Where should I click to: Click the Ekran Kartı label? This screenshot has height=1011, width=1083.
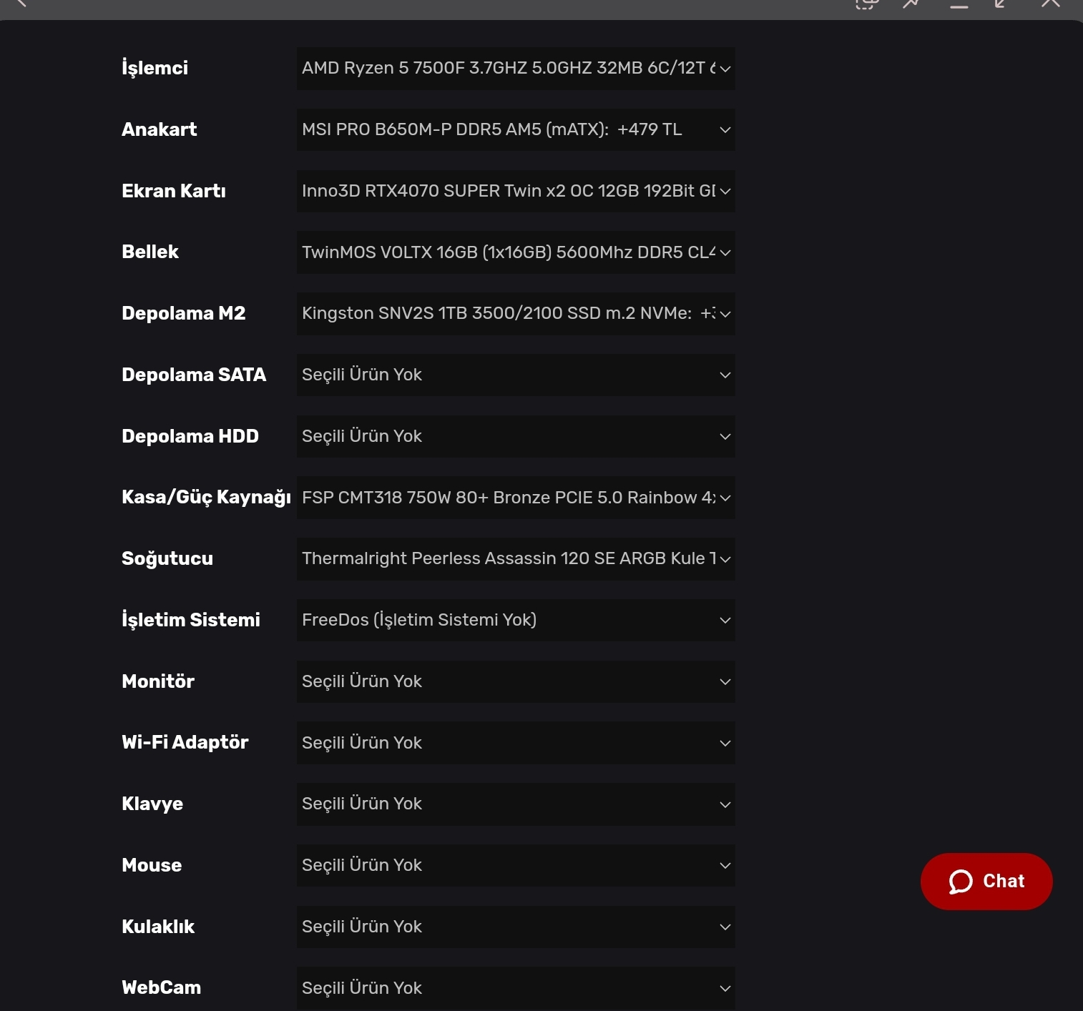[x=174, y=191]
